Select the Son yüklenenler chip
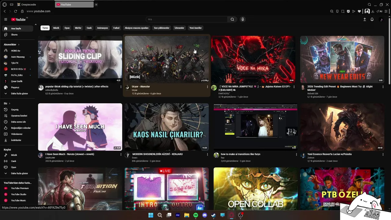Image resolution: width=391 pixels, height=220 pixels. [x=162, y=28]
